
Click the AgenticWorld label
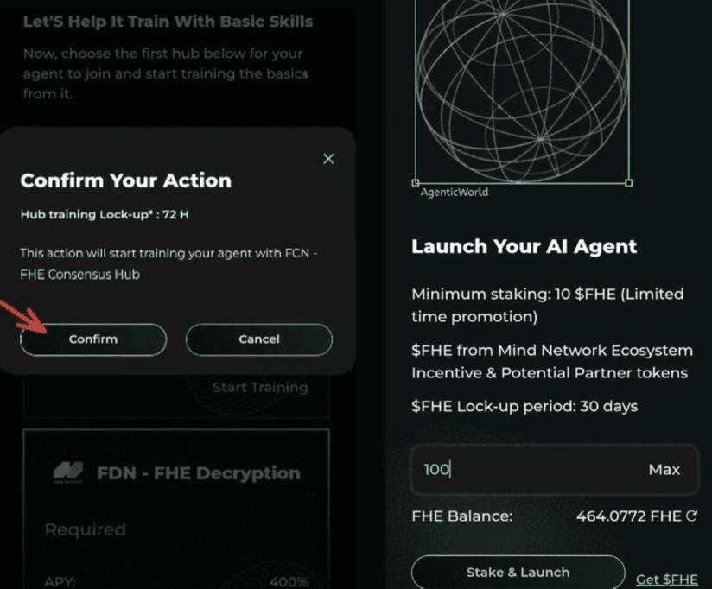click(455, 192)
